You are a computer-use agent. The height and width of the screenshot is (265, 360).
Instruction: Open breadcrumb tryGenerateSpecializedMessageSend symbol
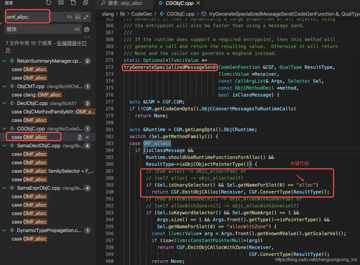pyautogui.click(x=284, y=14)
